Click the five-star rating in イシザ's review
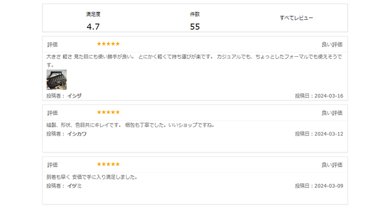The image size is (389, 208). coord(108,44)
